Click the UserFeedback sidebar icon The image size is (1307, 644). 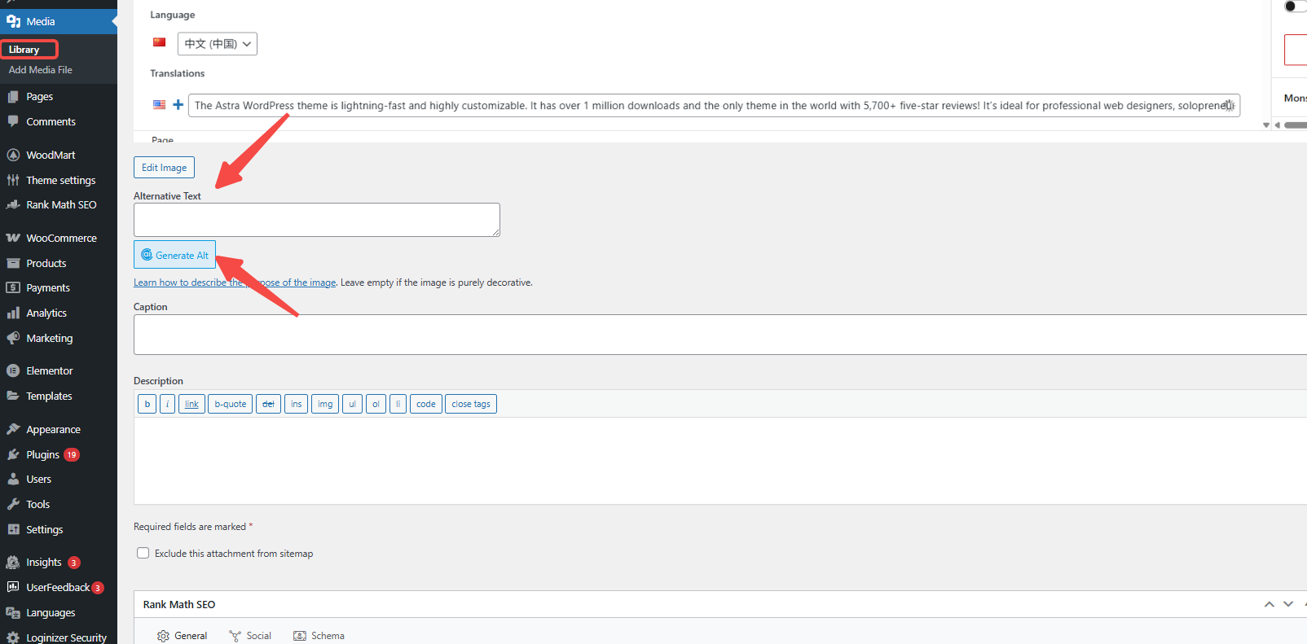pos(13,587)
